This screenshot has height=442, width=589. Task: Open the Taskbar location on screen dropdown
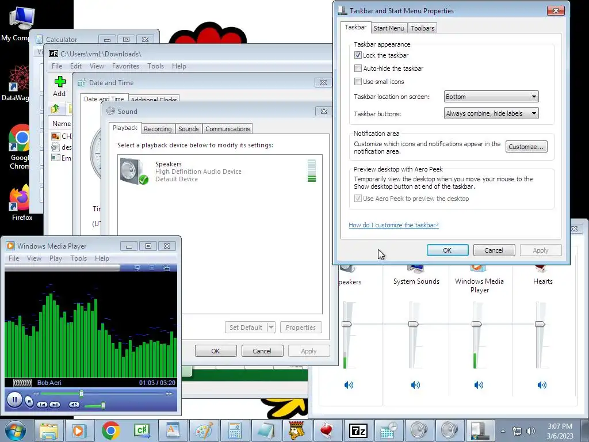491,97
